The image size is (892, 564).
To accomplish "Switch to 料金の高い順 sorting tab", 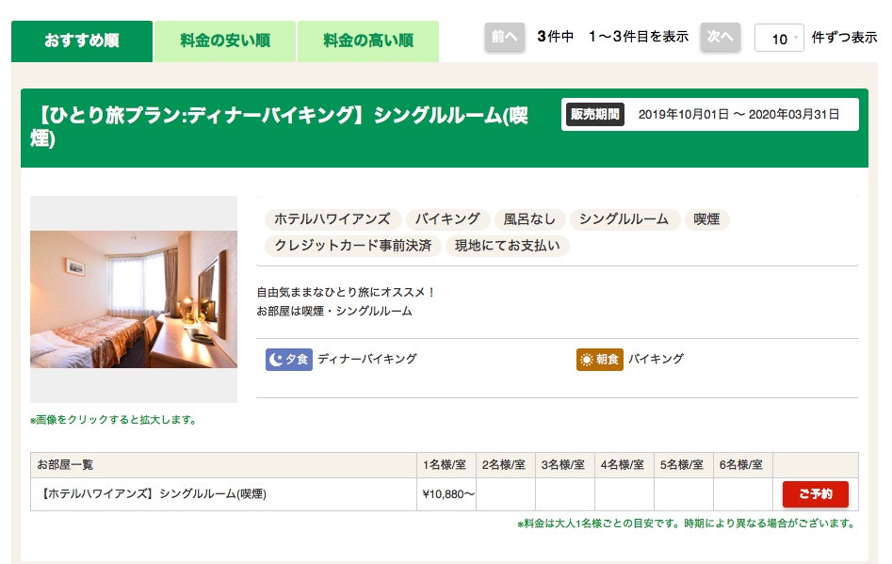I will (368, 40).
